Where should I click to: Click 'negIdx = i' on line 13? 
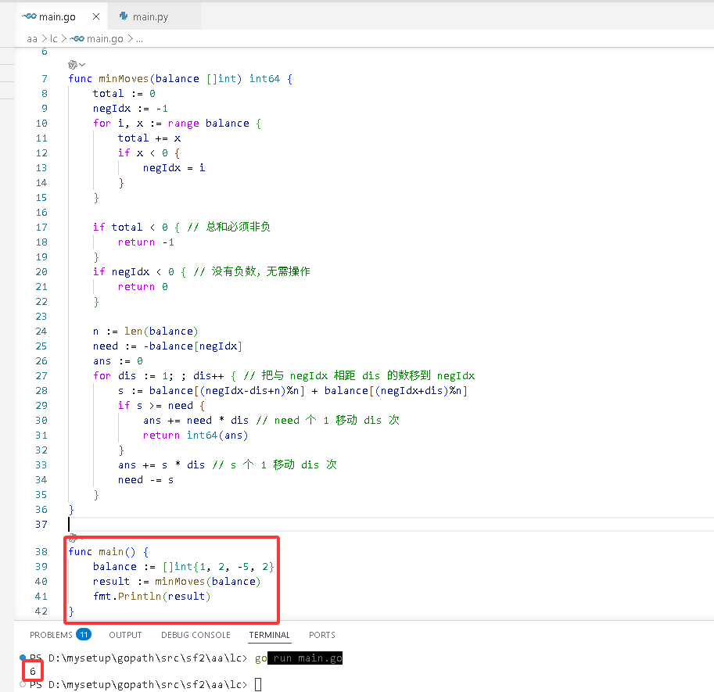click(x=174, y=168)
